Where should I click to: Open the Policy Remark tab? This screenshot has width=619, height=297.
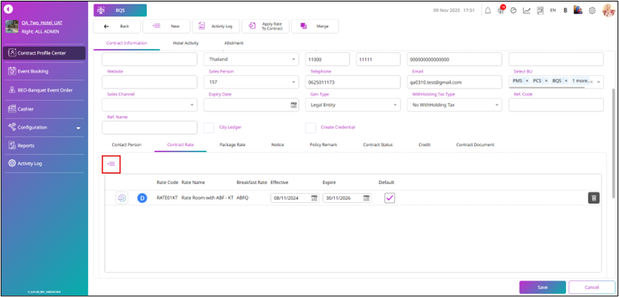click(324, 145)
